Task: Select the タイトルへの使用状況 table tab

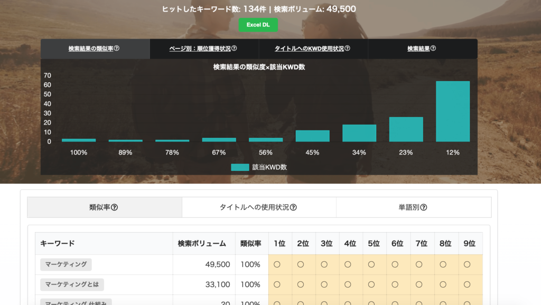Action: 259,207
